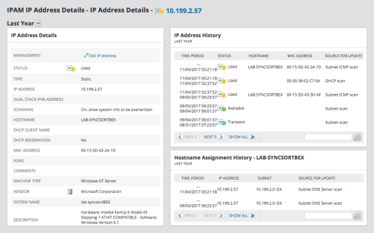Click the Used status icon in STATUS row
The width and height of the screenshot is (374, 233).
71,68
